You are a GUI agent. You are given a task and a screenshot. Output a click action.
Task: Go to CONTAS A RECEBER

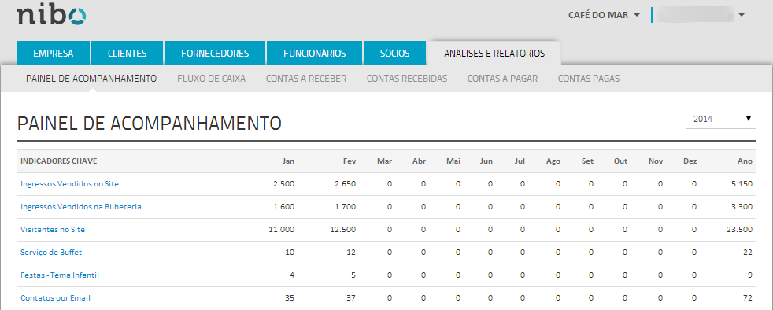click(x=306, y=79)
